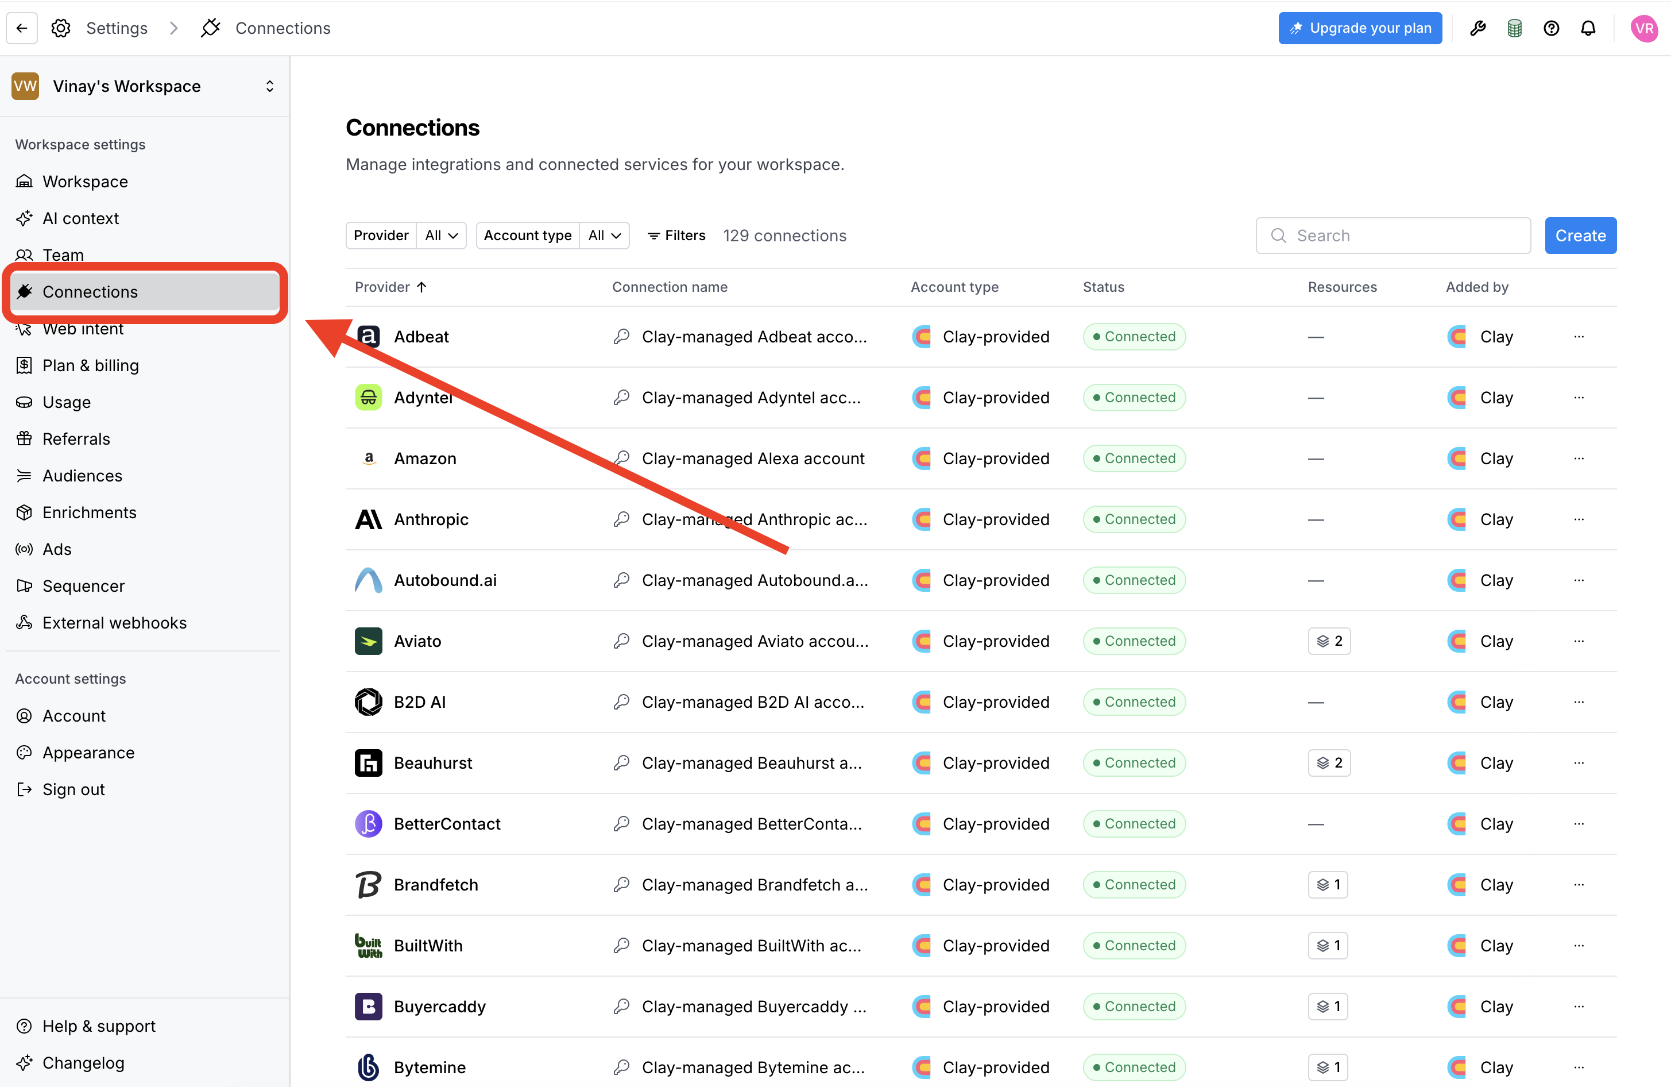Open the help question mark icon
The width and height of the screenshot is (1671, 1087).
[x=1551, y=28]
